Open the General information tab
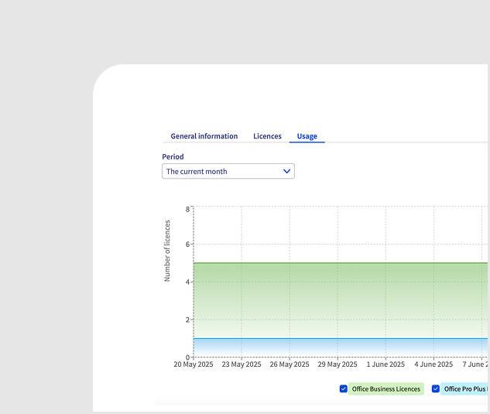 pyautogui.click(x=204, y=136)
